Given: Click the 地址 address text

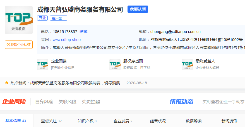Looking at the screenshot, I should point(196,40).
